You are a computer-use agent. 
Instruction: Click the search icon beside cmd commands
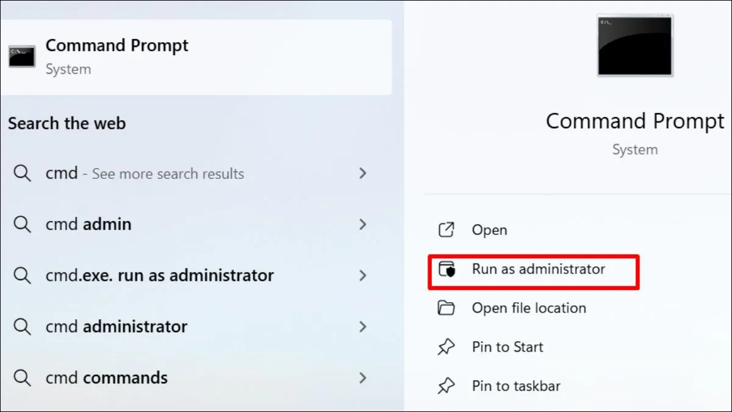(x=23, y=378)
